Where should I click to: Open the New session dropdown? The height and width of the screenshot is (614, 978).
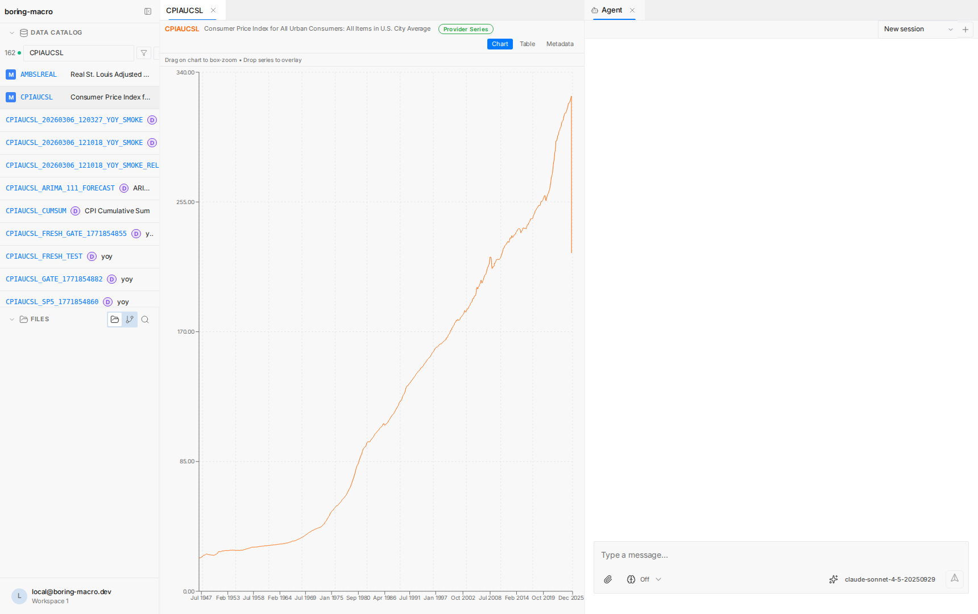pyautogui.click(x=917, y=28)
